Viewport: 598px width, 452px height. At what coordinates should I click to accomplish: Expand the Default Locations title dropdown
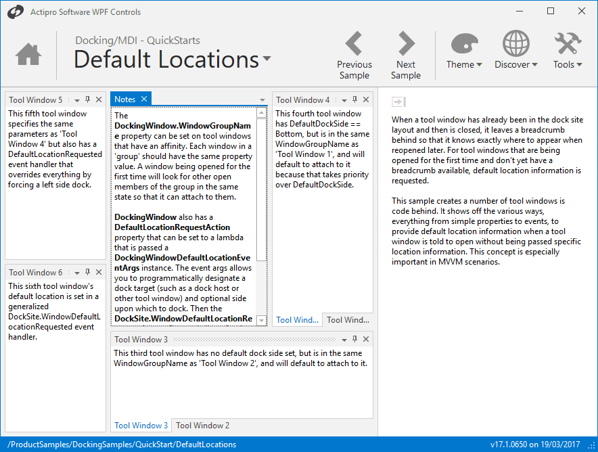(x=267, y=58)
